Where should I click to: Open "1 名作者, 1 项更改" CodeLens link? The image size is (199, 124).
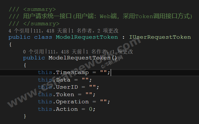pos(112,52)
